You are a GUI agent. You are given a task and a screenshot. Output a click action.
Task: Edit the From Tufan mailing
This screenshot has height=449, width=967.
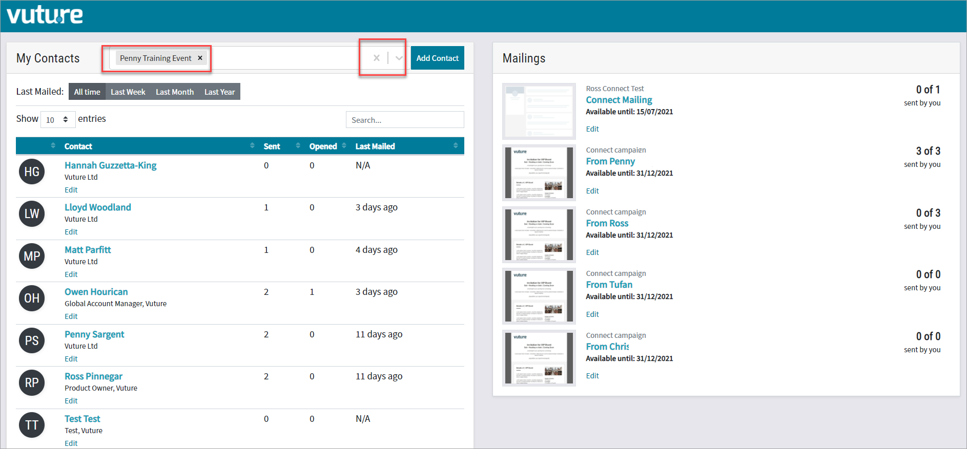pyautogui.click(x=592, y=314)
